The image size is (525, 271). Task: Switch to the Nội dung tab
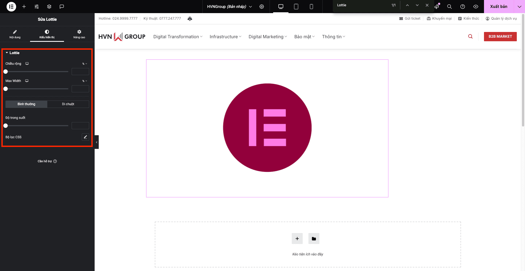click(x=15, y=34)
